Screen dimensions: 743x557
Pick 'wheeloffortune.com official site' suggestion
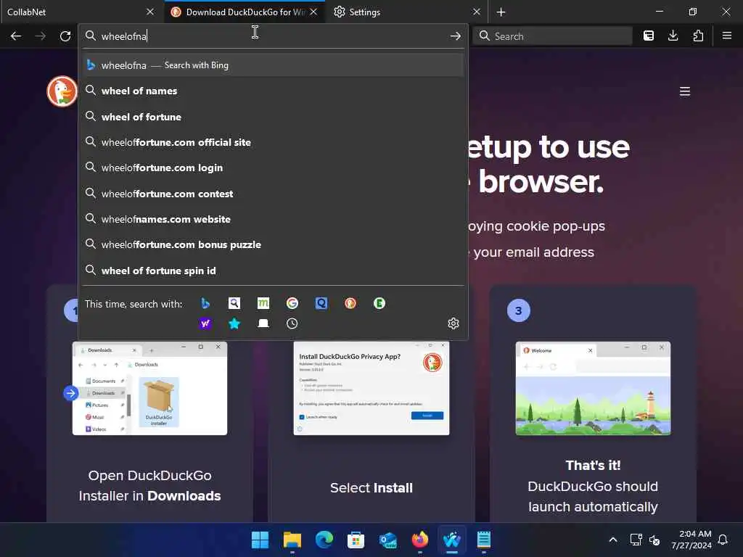coord(274,142)
